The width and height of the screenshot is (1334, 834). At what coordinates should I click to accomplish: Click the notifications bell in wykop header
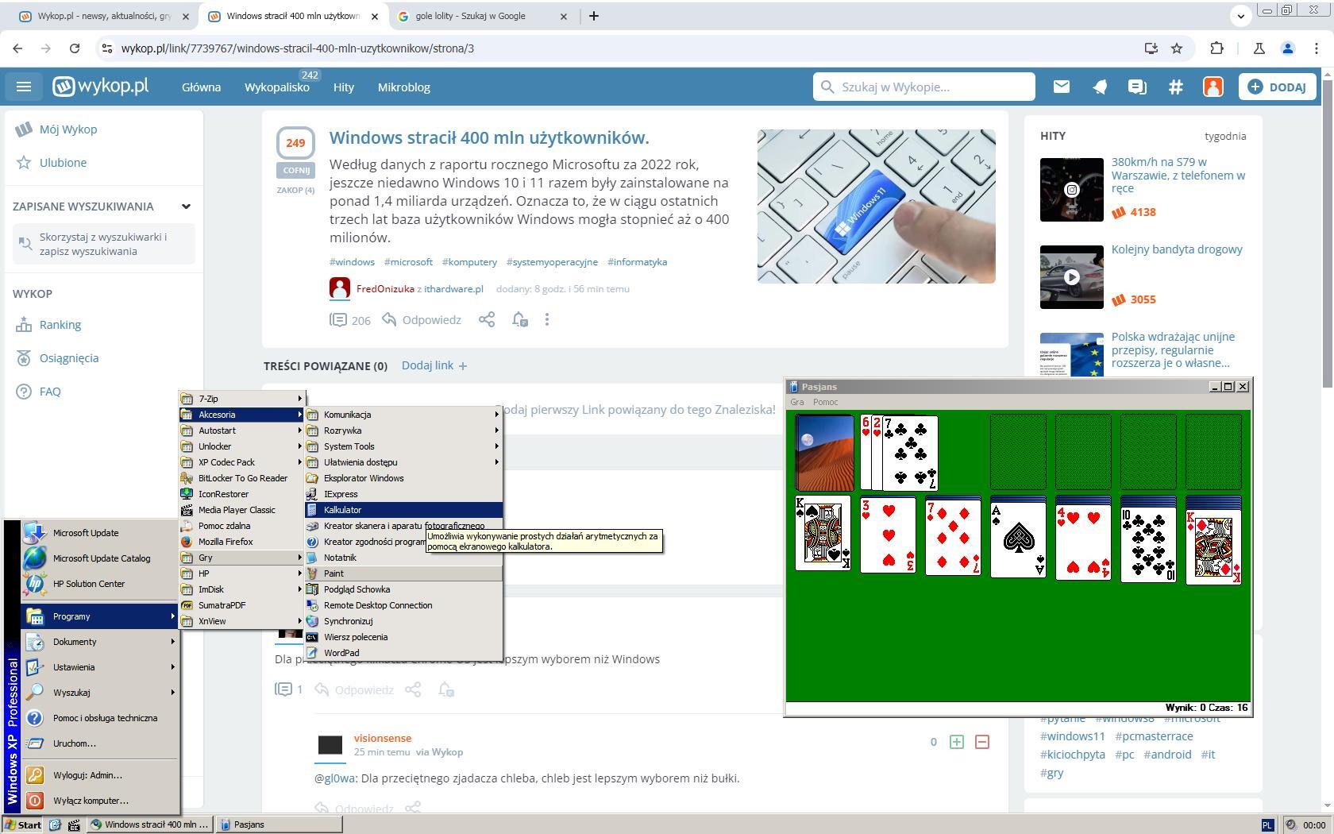1099,87
